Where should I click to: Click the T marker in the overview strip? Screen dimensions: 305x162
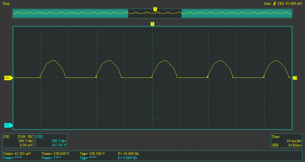click(x=155, y=9)
